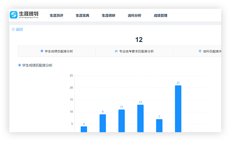Click the icon on 选科匹配度 tab

[200, 51]
